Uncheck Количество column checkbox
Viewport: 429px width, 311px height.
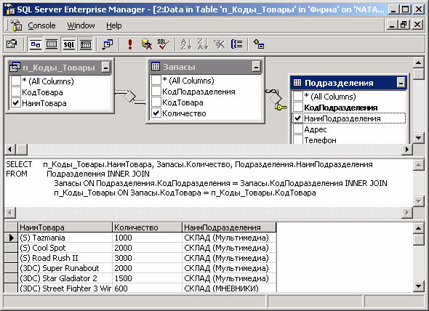click(x=156, y=113)
